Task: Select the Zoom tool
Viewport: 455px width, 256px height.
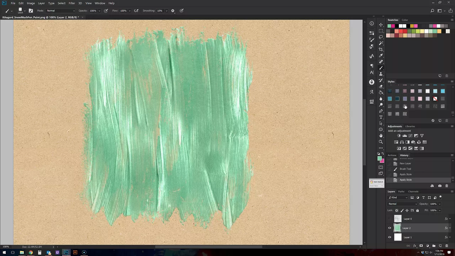Action: pos(381,142)
